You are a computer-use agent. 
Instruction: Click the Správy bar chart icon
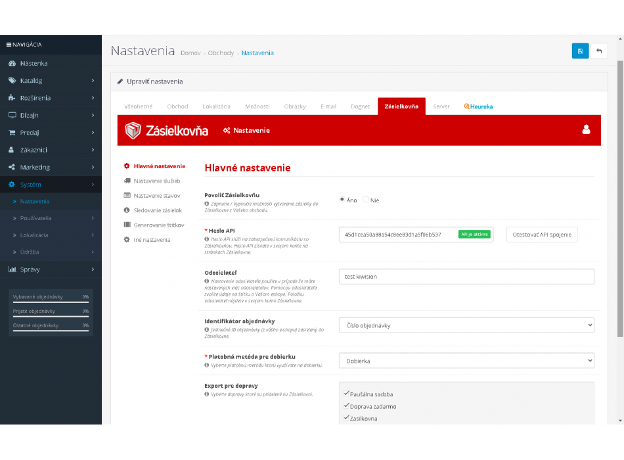[x=12, y=269]
